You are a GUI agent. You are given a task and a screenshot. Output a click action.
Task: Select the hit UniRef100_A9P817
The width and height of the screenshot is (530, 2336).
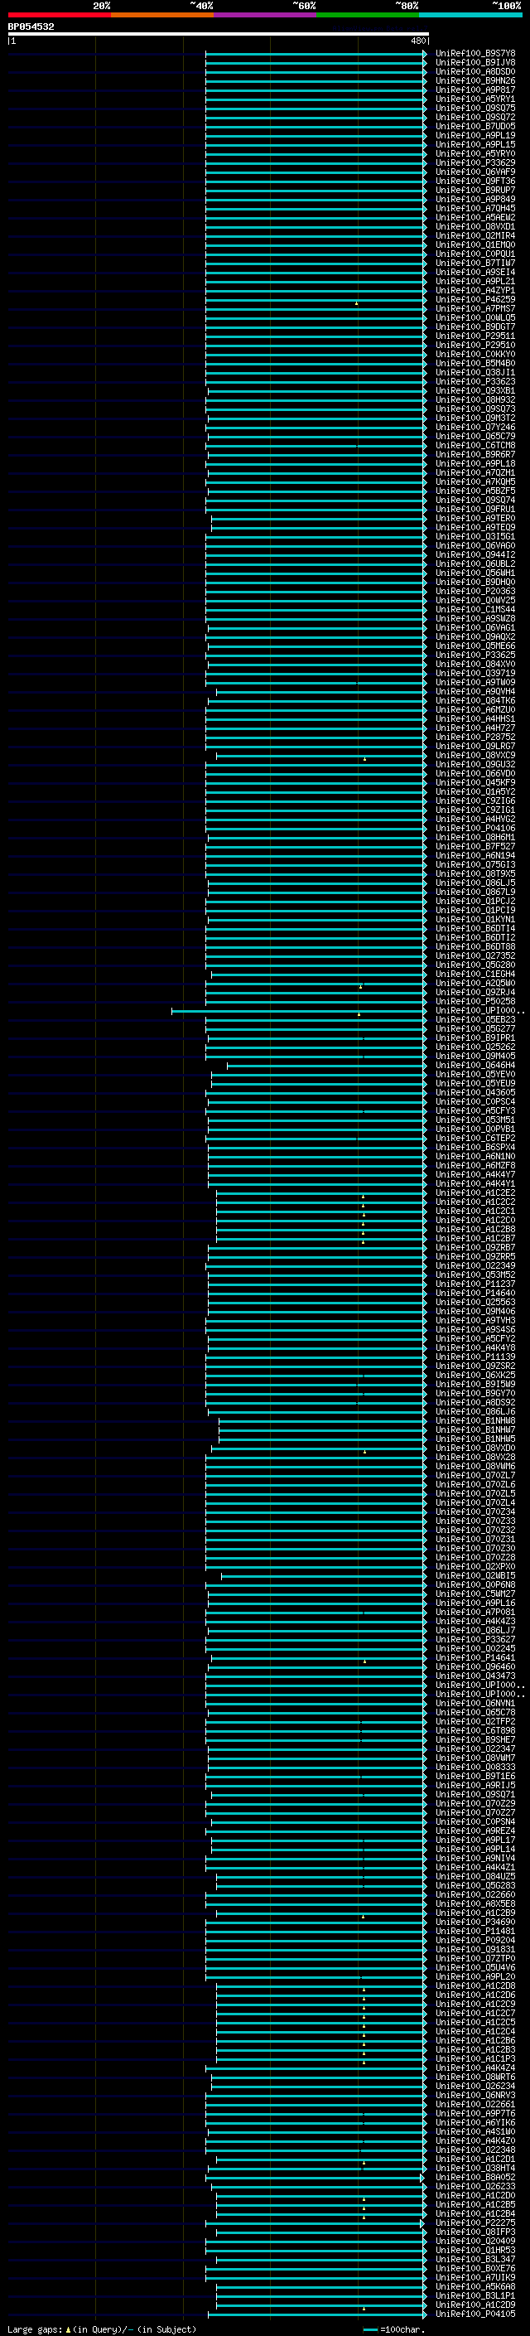475,89
